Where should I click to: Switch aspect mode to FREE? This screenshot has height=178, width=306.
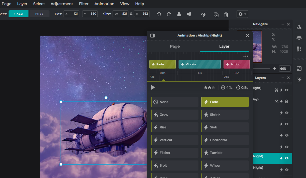pos(39,13)
